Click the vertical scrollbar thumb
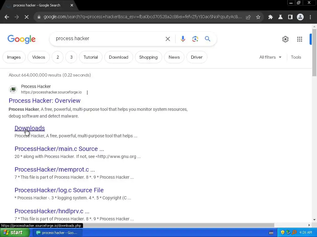Viewport: 317px width, 237px height. click(314, 52)
